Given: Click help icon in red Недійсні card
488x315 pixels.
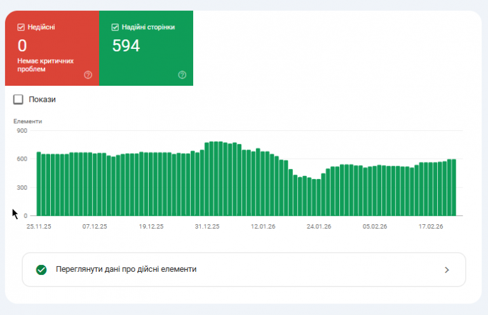Looking at the screenshot, I should 88,75.
